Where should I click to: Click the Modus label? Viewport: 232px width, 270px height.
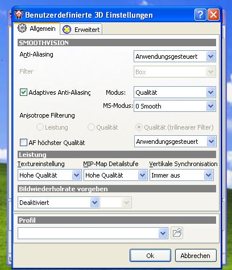[x=115, y=92]
